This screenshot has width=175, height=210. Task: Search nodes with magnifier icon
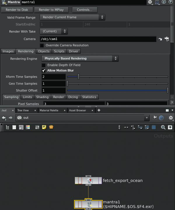click(x=163, y=127)
